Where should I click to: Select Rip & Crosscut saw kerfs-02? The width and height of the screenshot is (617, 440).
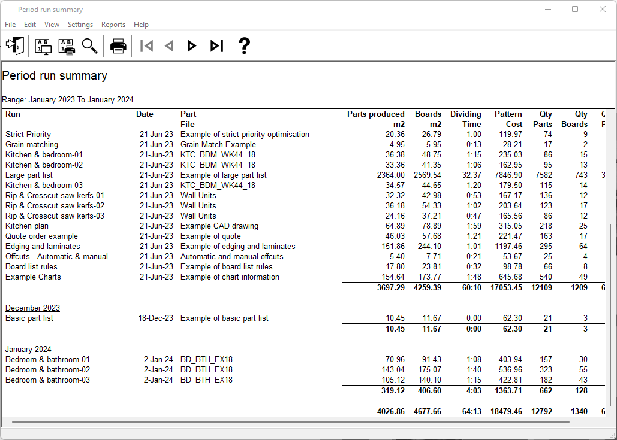(x=55, y=206)
